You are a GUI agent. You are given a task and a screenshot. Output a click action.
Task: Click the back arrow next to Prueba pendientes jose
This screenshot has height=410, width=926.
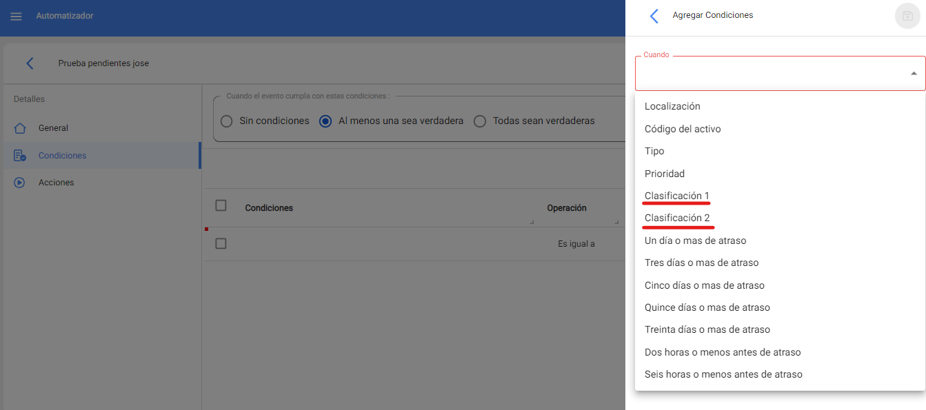coord(30,63)
